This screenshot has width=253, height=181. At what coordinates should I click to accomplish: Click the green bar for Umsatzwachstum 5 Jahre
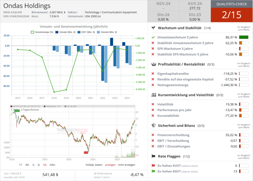tap(244, 37)
